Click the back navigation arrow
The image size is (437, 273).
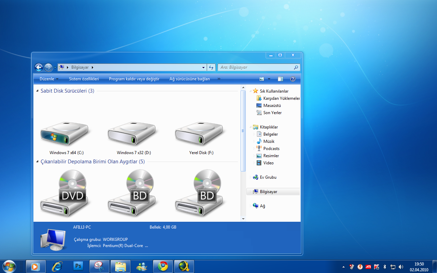point(39,67)
